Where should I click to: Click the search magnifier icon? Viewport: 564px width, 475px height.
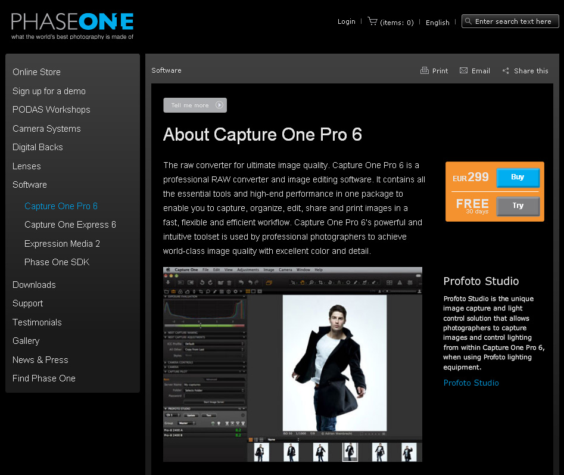(468, 21)
